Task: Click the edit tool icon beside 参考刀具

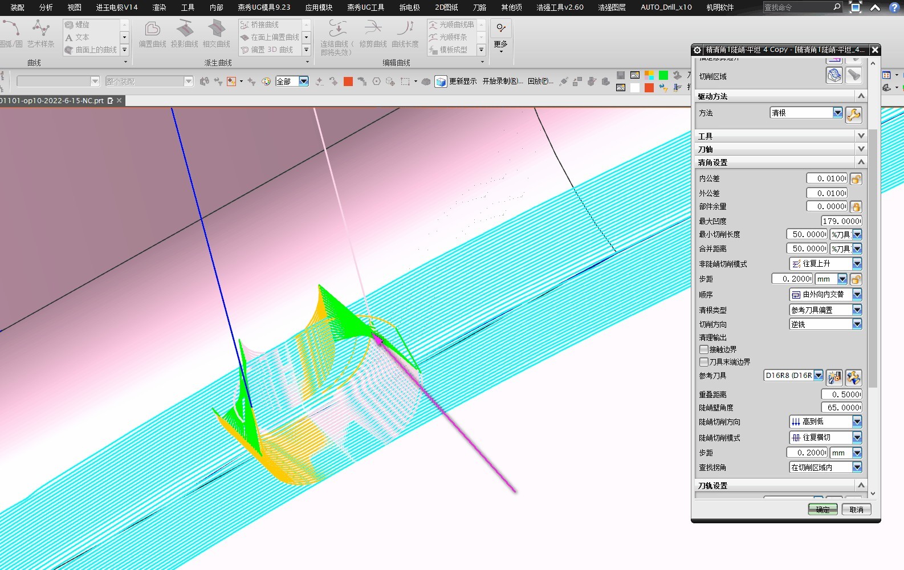Action: coord(853,377)
